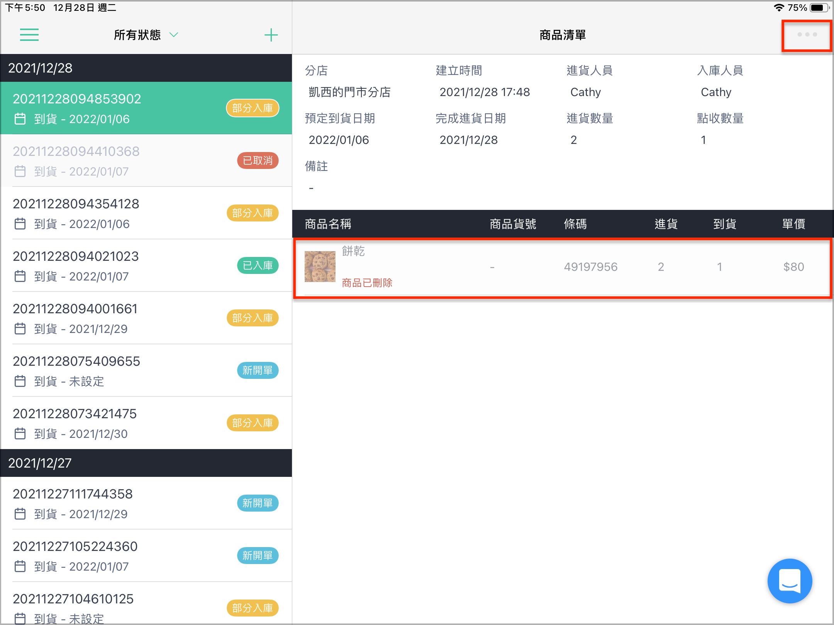Open order 20211228075409655
The image size is (834, 625).
pos(146,370)
